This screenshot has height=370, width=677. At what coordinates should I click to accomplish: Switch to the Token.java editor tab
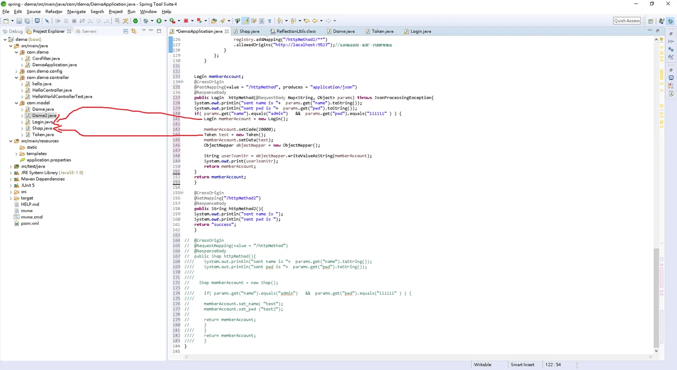pos(382,31)
